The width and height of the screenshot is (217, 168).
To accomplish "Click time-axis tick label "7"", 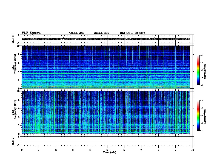I will (141, 150).
